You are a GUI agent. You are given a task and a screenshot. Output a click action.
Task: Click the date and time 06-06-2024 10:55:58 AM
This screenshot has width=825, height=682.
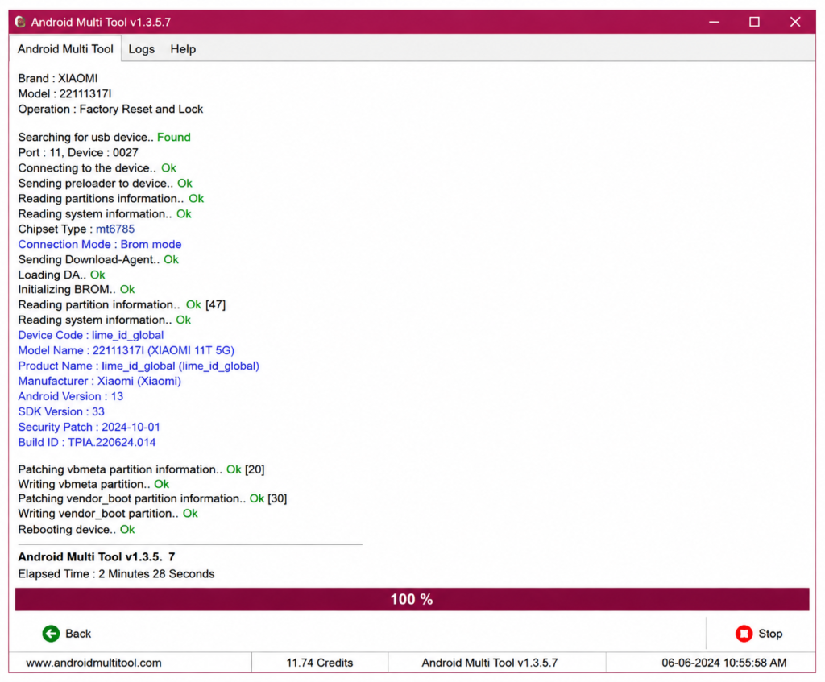(724, 663)
